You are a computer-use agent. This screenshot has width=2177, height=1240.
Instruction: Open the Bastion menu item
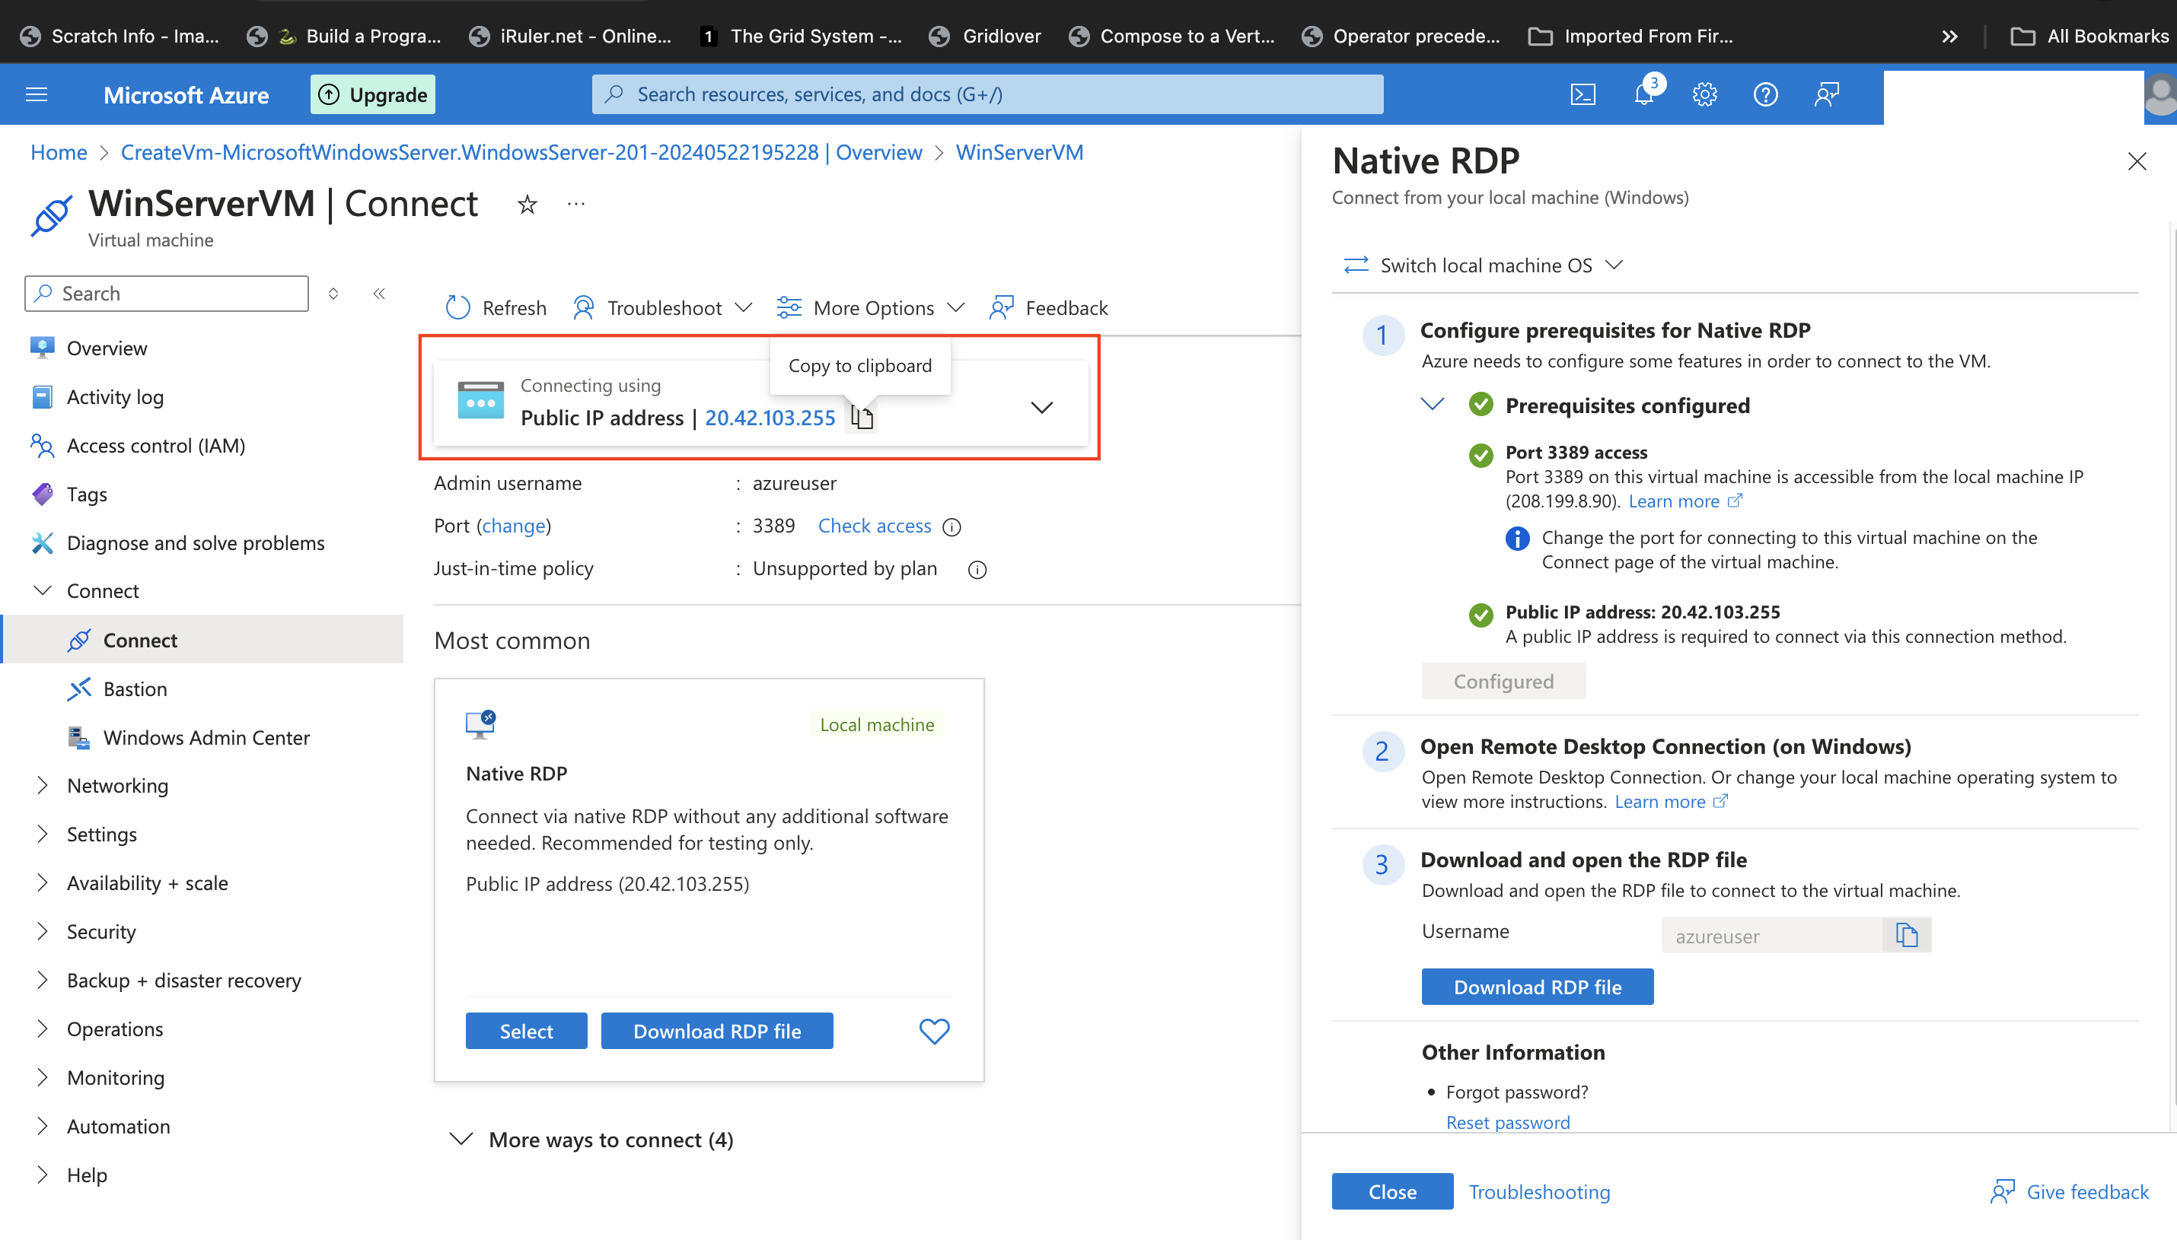click(135, 689)
